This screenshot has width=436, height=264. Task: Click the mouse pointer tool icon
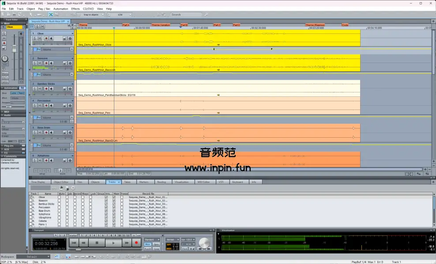tap(31, 15)
